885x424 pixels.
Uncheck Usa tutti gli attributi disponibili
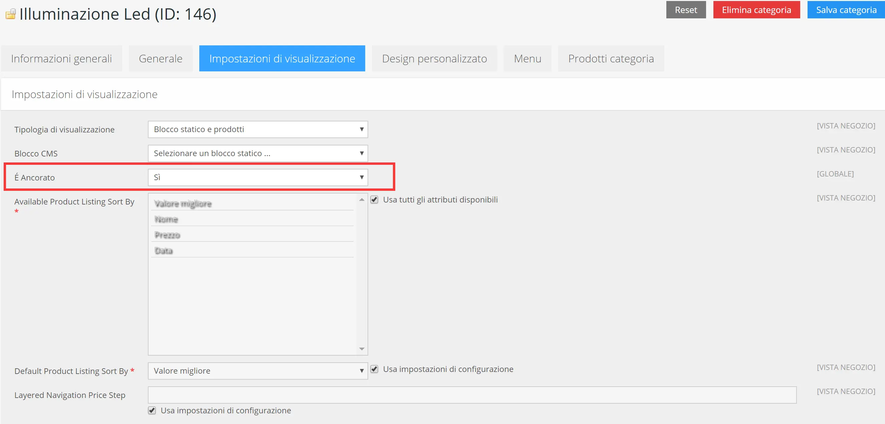coord(374,199)
